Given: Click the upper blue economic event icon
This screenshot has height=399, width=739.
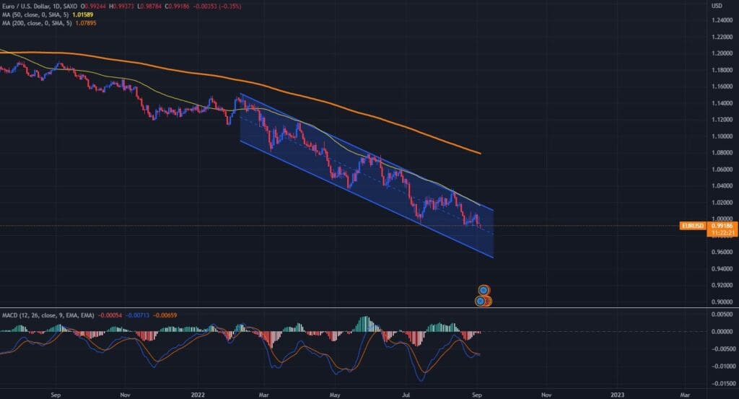Looking at the screenshot, I should click(484, 289).
